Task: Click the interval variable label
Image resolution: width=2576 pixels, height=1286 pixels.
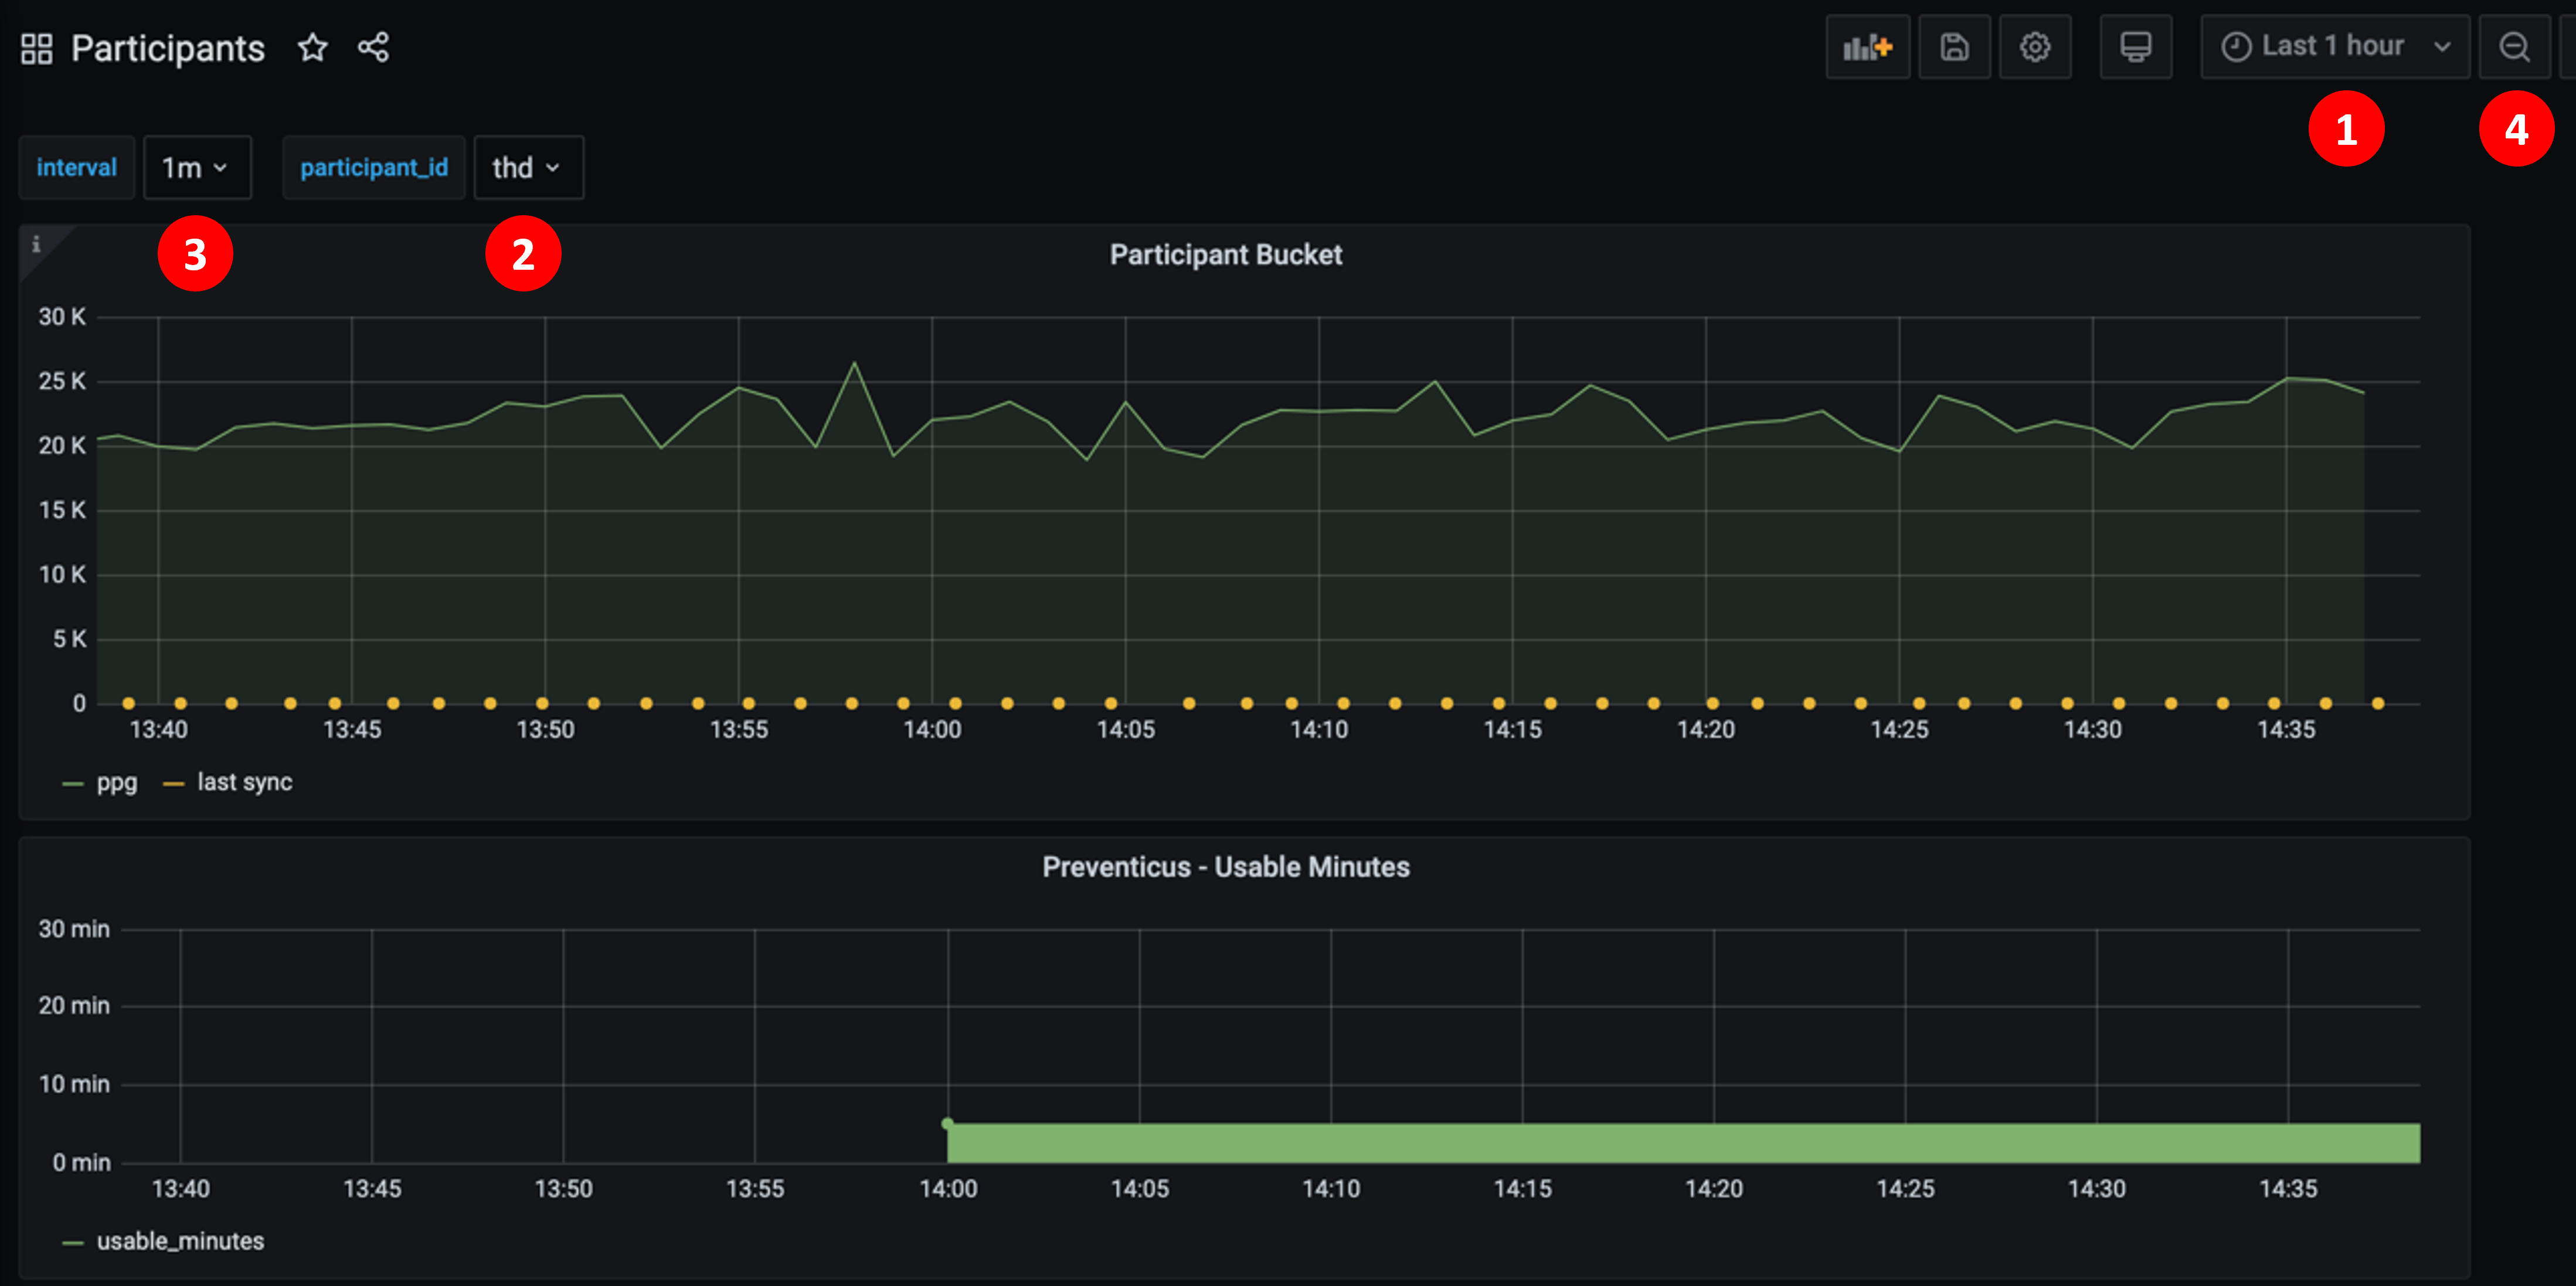Action: [76, 167]
